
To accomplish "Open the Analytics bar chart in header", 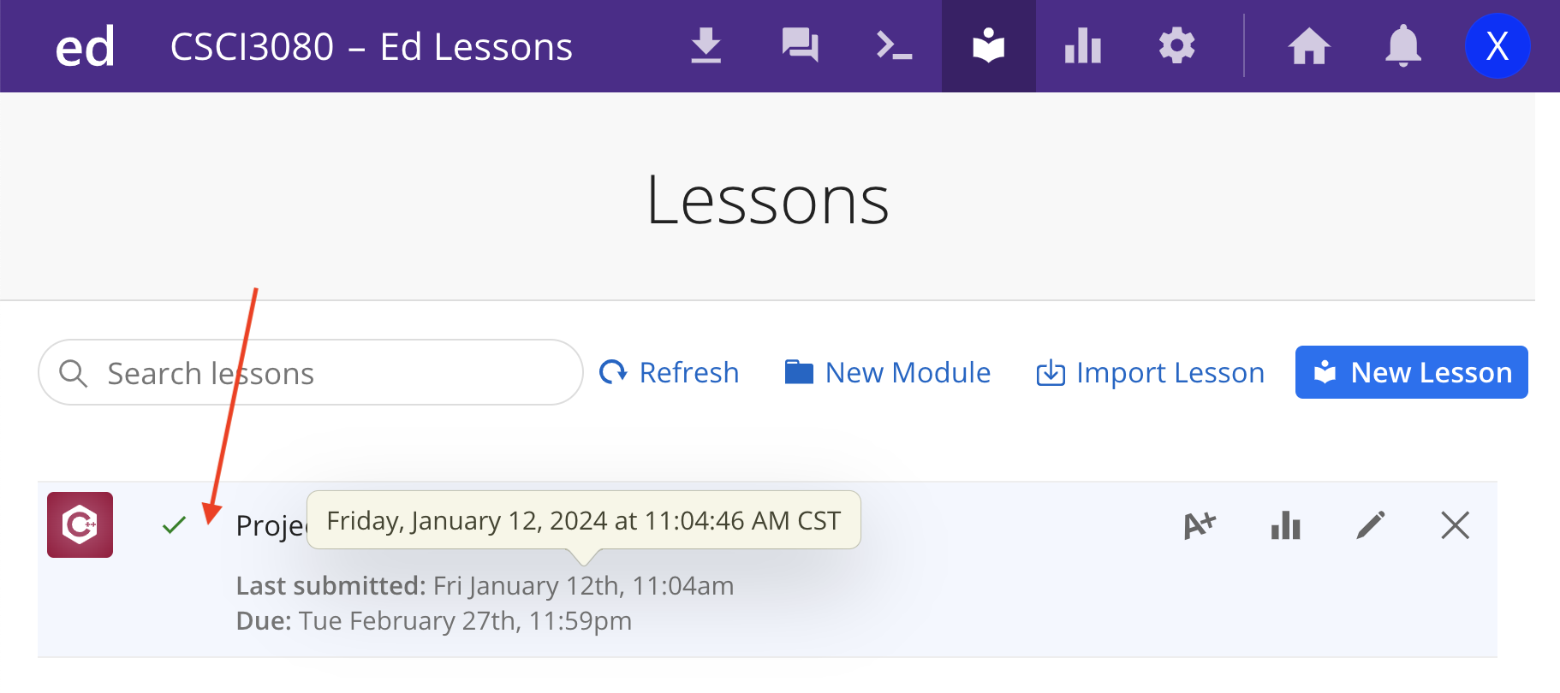I will [1082, 46].
